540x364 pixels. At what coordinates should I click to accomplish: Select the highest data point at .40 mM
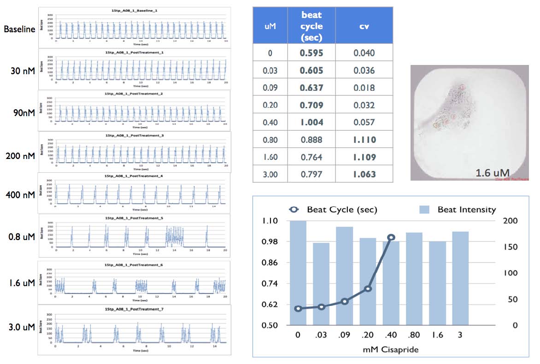[390, 237]
